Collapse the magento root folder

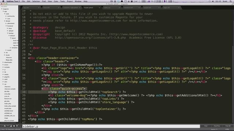click(2, 9)
